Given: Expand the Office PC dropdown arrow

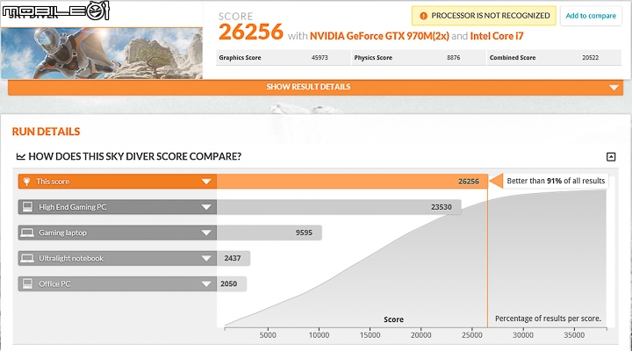Looking at the screenshot, I should tap(206, 283).
